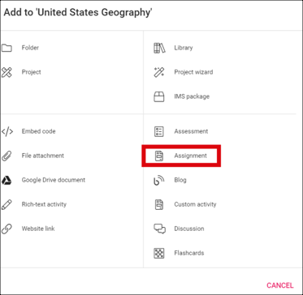The image size is (303, 295).
Task: Dismiss the dialog with CANCEL
Action: point(279,285)
